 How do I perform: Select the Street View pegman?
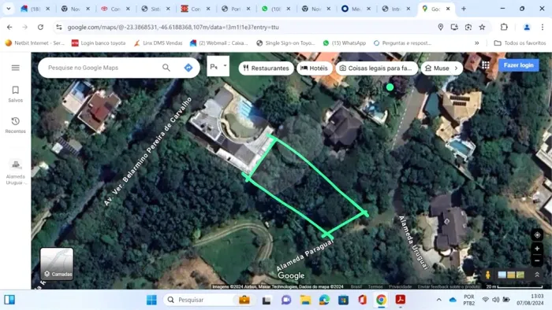[487, 275]
